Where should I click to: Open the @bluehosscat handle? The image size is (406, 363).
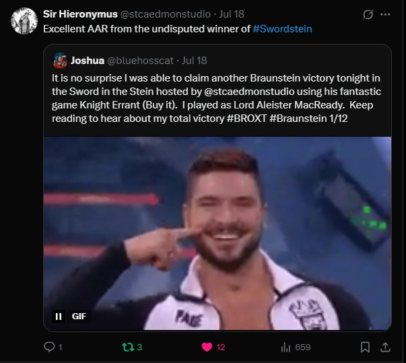pyautogui.click(x=140, y=61)
